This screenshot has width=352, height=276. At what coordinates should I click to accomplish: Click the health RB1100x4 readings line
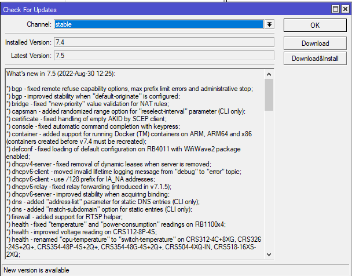tap(116, 224)
